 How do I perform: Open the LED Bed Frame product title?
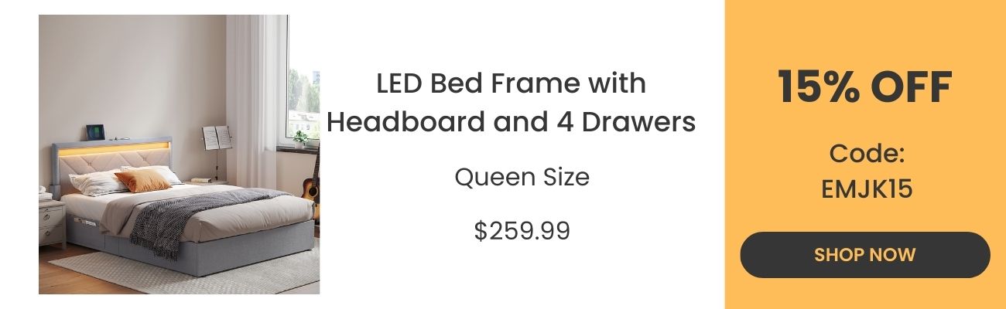tap(511, 102)
